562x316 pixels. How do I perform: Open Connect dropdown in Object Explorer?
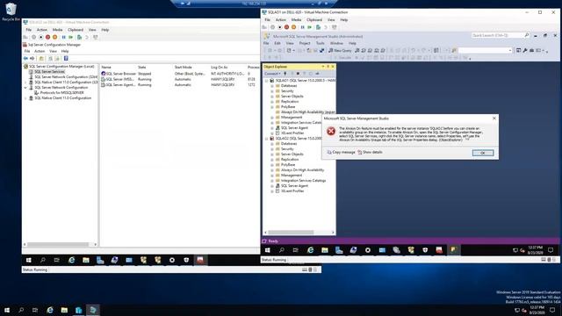(x=272, y=74)
